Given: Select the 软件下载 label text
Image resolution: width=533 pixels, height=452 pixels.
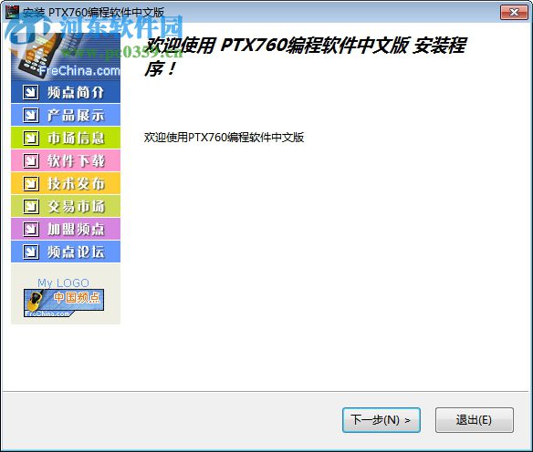Looking at the screenshot, I should pos(76,160).
